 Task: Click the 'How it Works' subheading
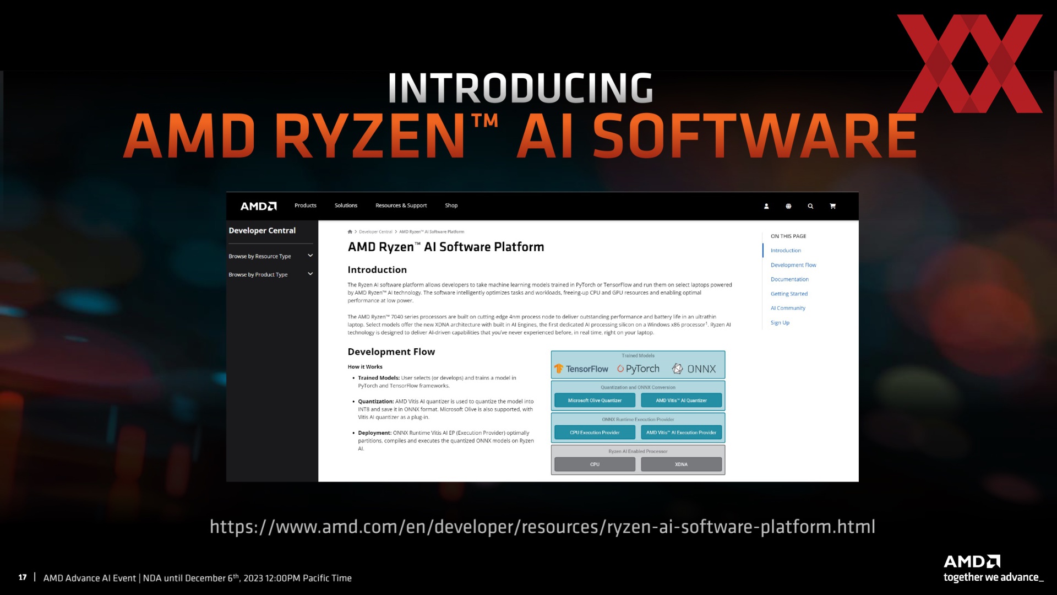coord(364,367)
